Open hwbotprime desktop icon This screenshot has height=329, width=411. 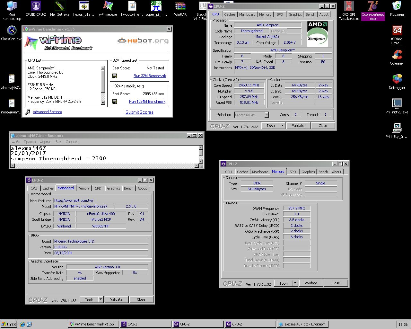coord(132,9)
